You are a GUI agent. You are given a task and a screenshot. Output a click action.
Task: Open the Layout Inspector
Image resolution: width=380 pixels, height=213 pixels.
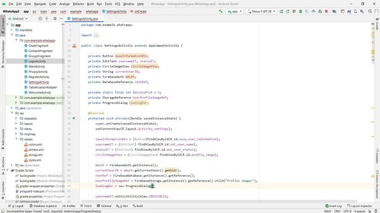[x=360, y=206]
